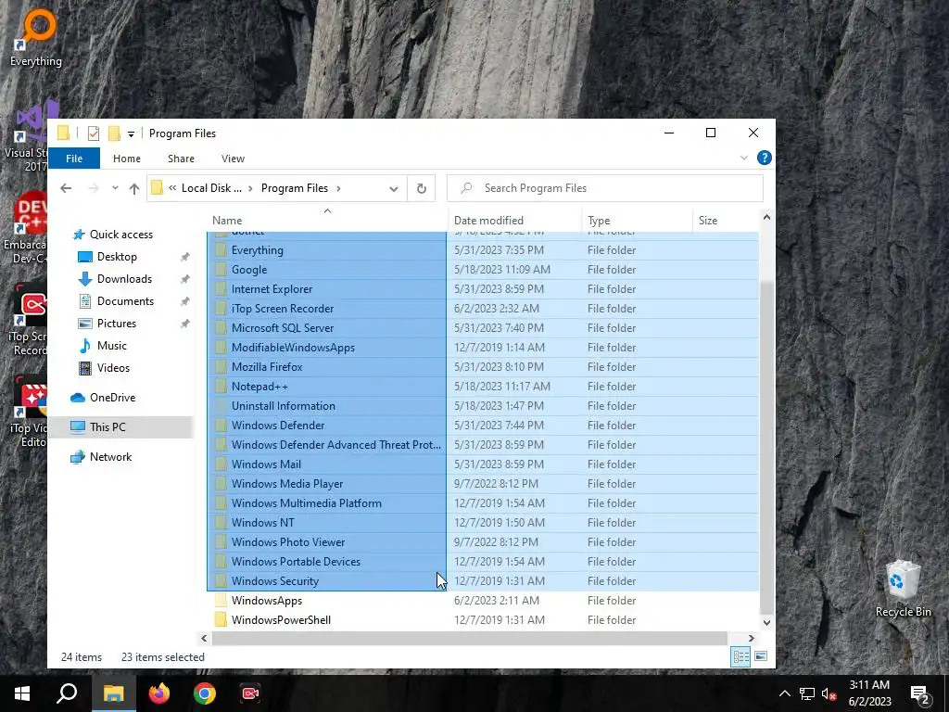949x712 pixels.
Task: Click the horizontal scrollbar right arrow
Action: pos(751,638)
